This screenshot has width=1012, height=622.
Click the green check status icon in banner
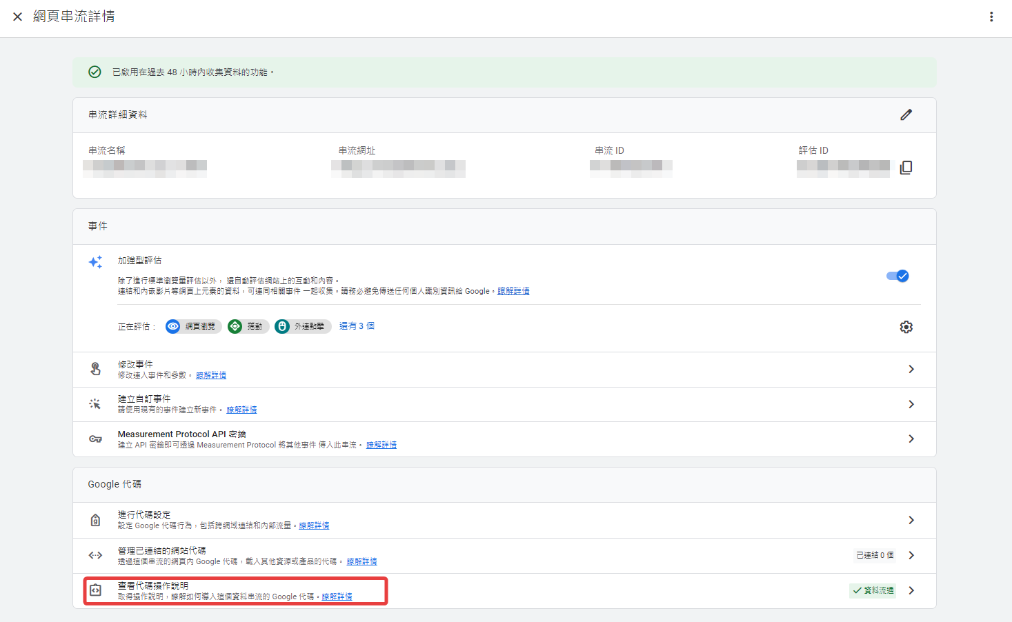coord(95,72)
